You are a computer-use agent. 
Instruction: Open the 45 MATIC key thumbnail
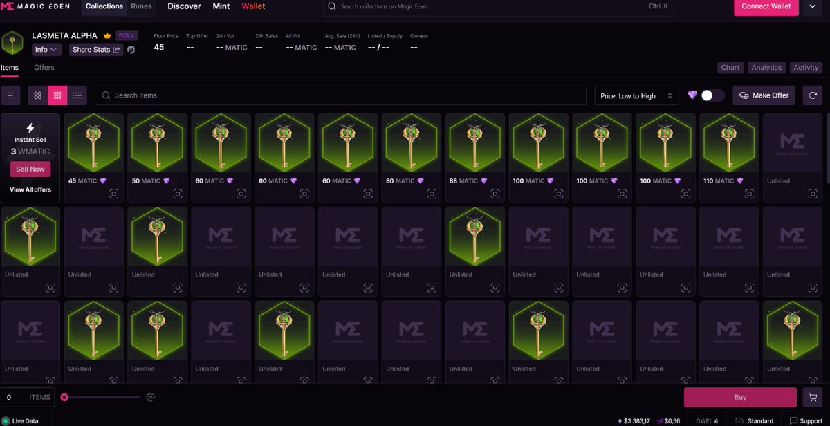click(94, 143)
